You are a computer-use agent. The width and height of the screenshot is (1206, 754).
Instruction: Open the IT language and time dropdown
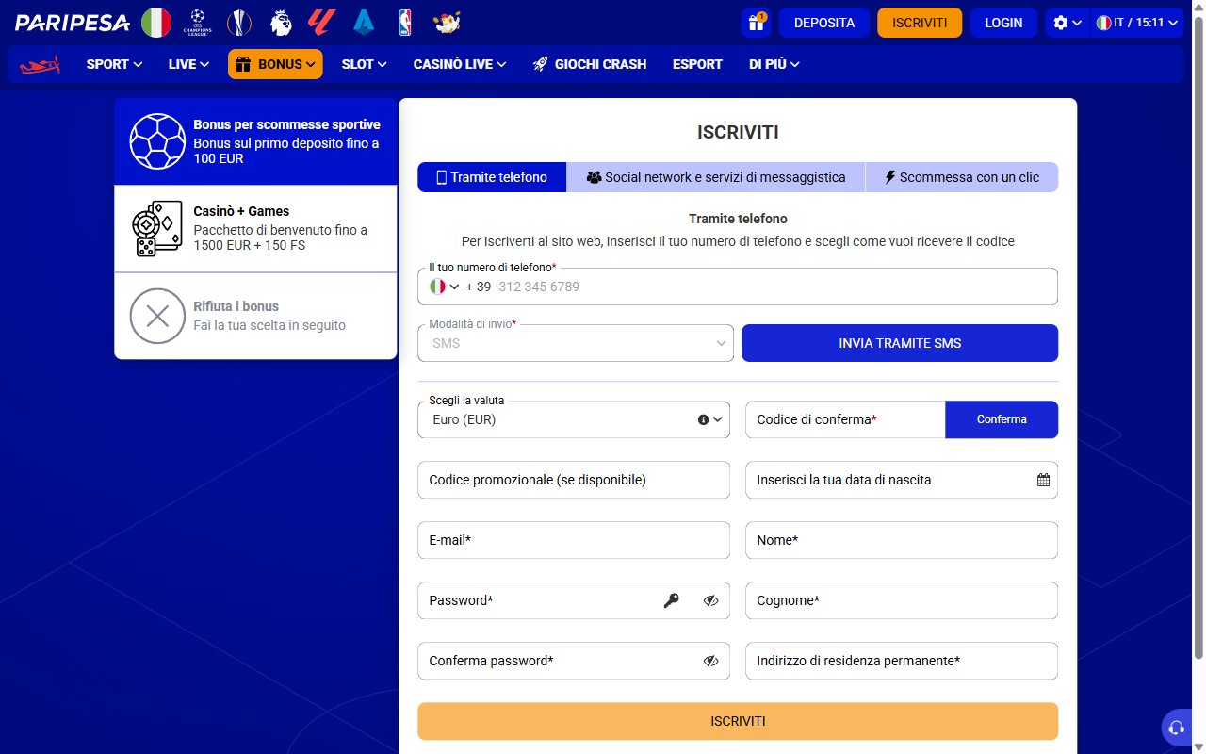(1136, 23)
